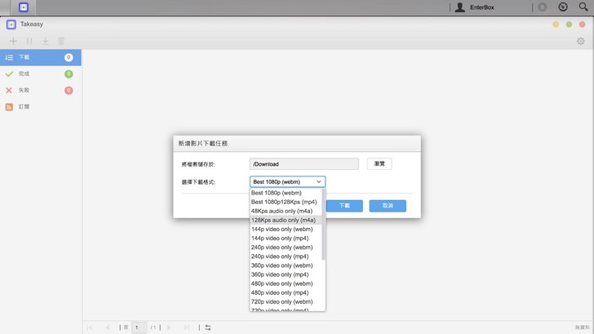
Task: Click the refresh icon in bottom pager
Action: (208, 327)
